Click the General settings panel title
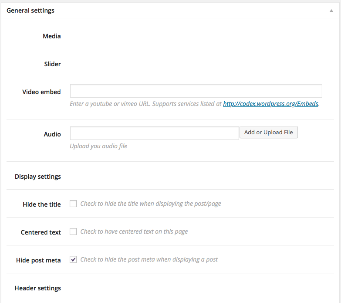Image resolution: width=341 pixels, height=303 pixels. coord(30,10)
